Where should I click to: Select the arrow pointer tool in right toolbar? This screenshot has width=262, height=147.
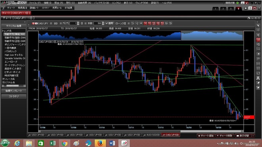pos(258,26)
